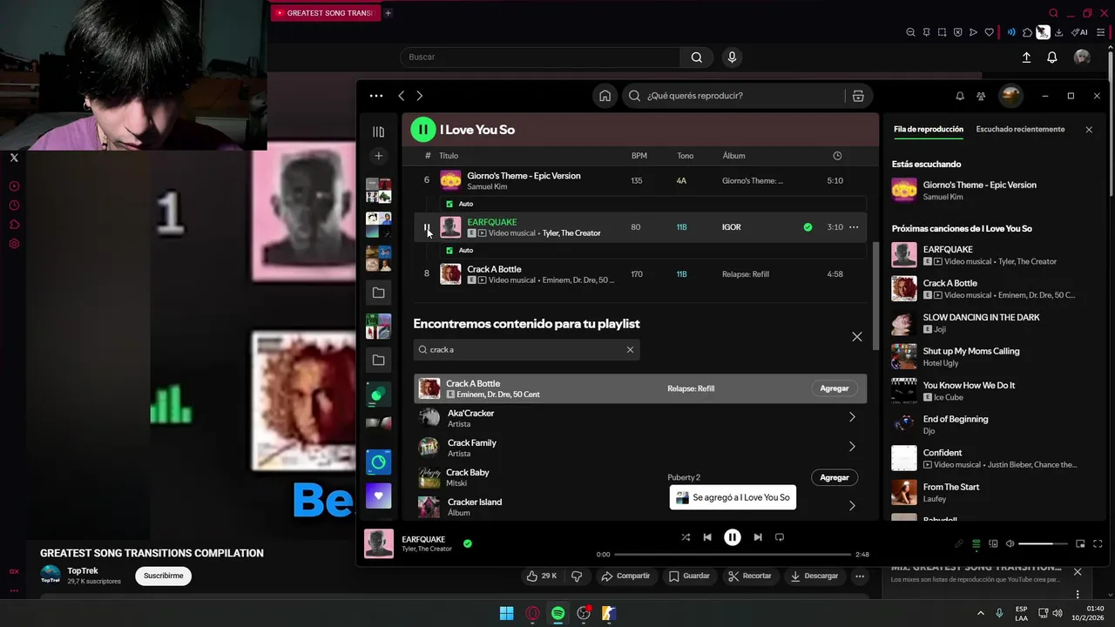The width and height of the screenshot is (1115, 627).
Task: Focus the playlist search box 'crack a'
Action: tap(526, 350)
